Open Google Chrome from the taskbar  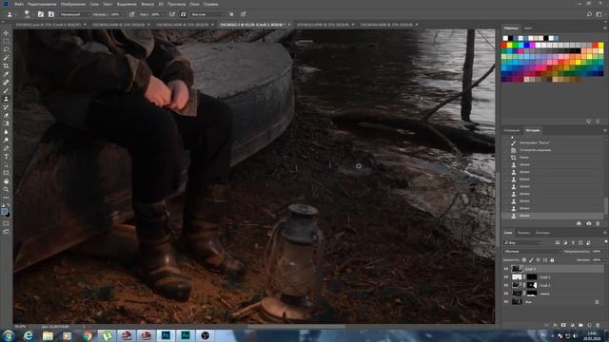(x=87, y=335)
